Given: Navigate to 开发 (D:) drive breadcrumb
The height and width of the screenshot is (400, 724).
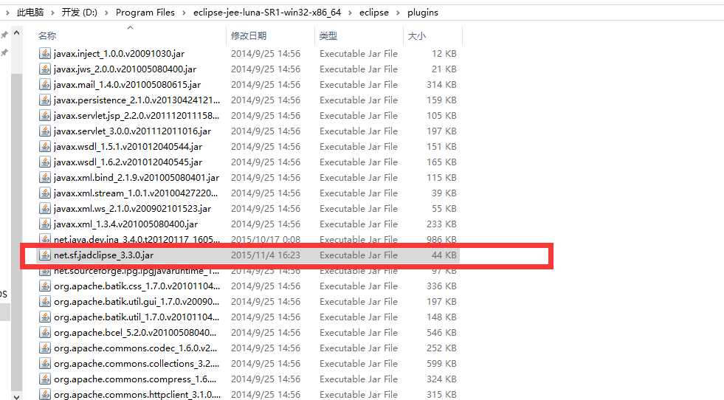Looking at the screenshot, I should (x=80, y=13).
